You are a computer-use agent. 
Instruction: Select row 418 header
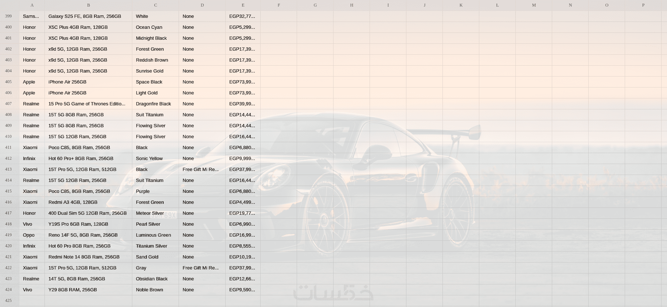coord(9,224)
